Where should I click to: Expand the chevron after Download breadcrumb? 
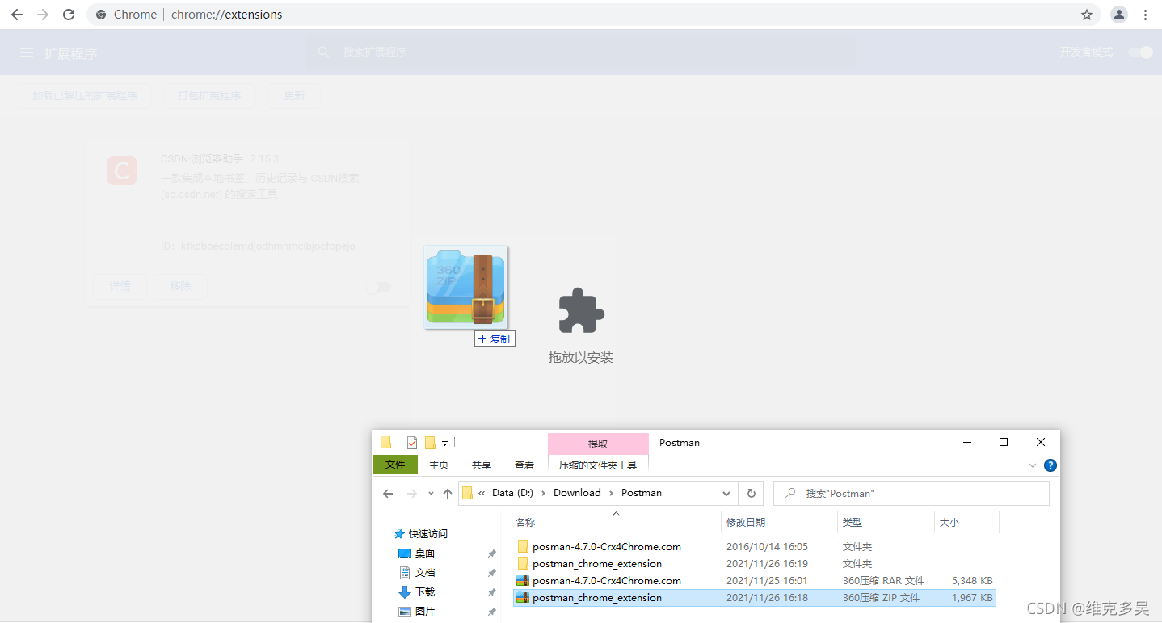(611, 493)
